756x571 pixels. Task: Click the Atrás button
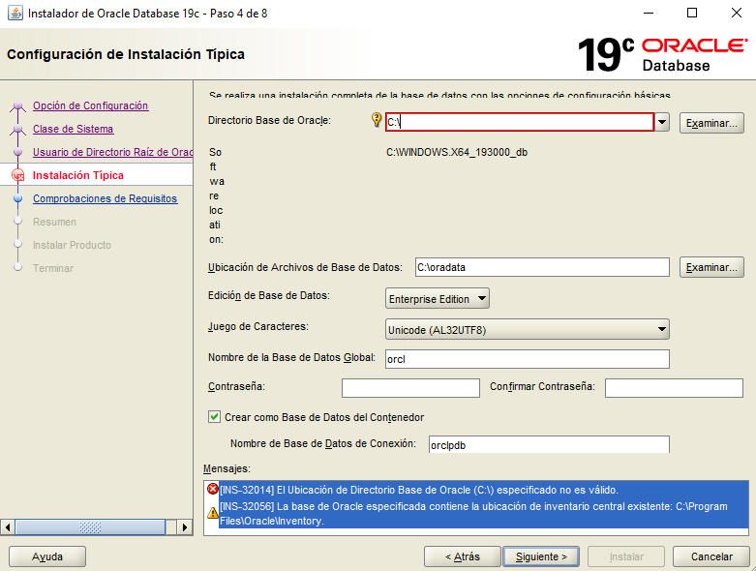[x=462, y=556]
